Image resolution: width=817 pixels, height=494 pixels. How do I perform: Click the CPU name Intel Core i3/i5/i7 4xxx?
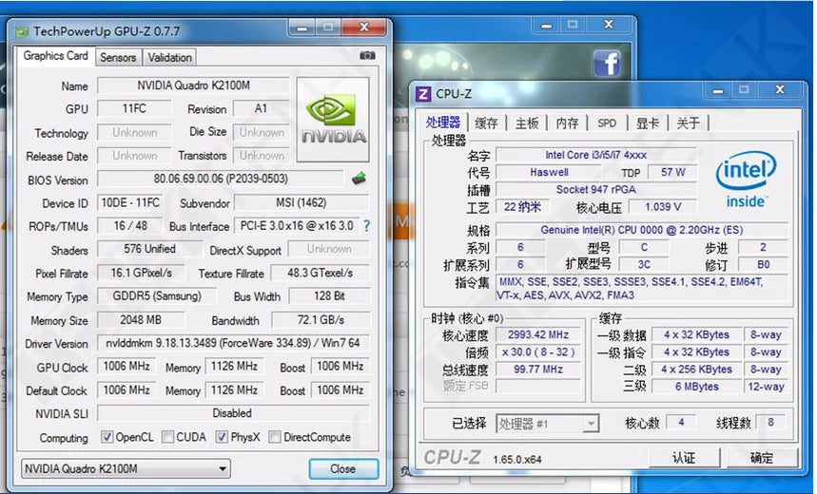[x=596, y=155]
